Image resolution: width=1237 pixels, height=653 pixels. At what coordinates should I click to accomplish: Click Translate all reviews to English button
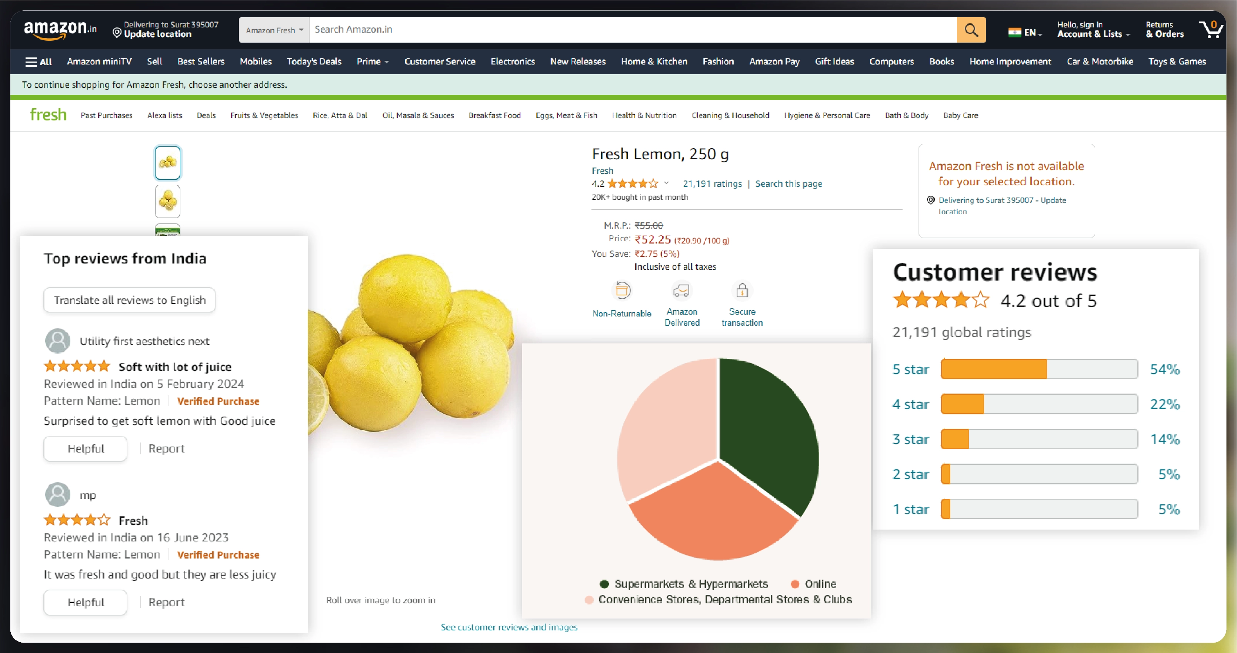pos(130,300)
